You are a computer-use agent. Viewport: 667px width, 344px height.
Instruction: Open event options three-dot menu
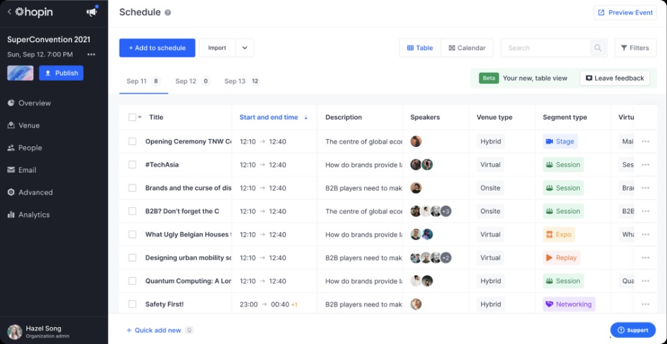point(91,55)
